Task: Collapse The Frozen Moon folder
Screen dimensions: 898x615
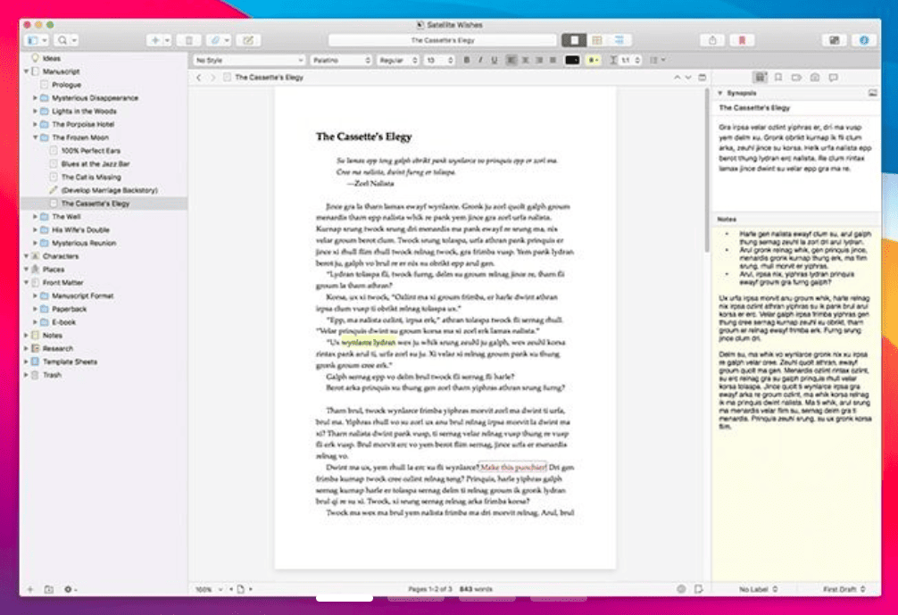Action: pyautogui.click(x=35, y=137)
